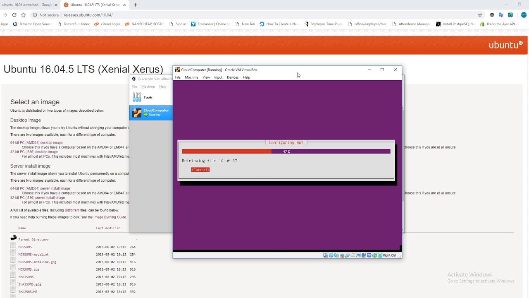529x298 pixels.
Task: Open the 'cPanel Login' bookmark
Action: (107, 24)
